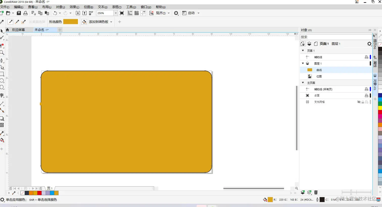Open the 启动 launcher dropdown arrow
This screenshot has height=207, width=382.
point(198,13)
